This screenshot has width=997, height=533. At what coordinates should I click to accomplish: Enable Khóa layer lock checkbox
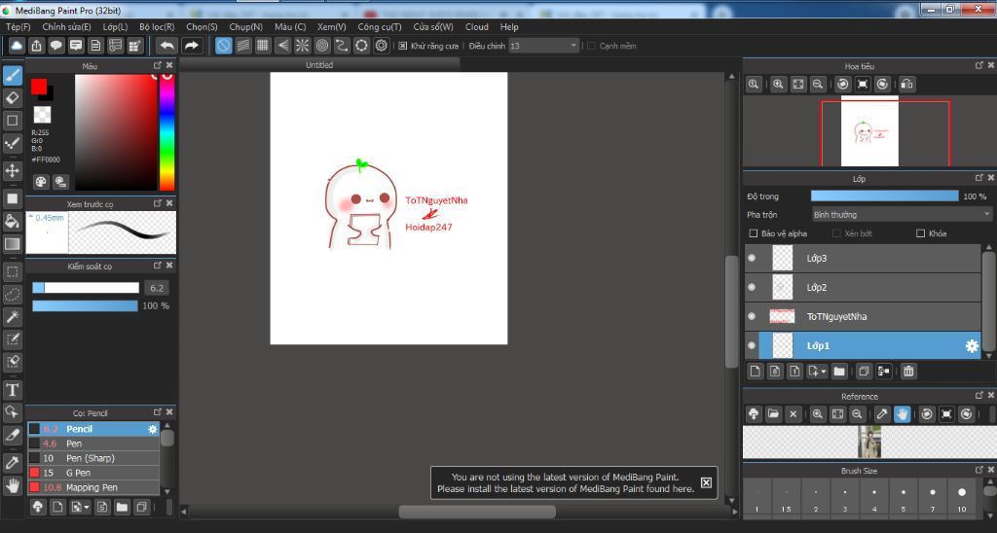(920, 233)
